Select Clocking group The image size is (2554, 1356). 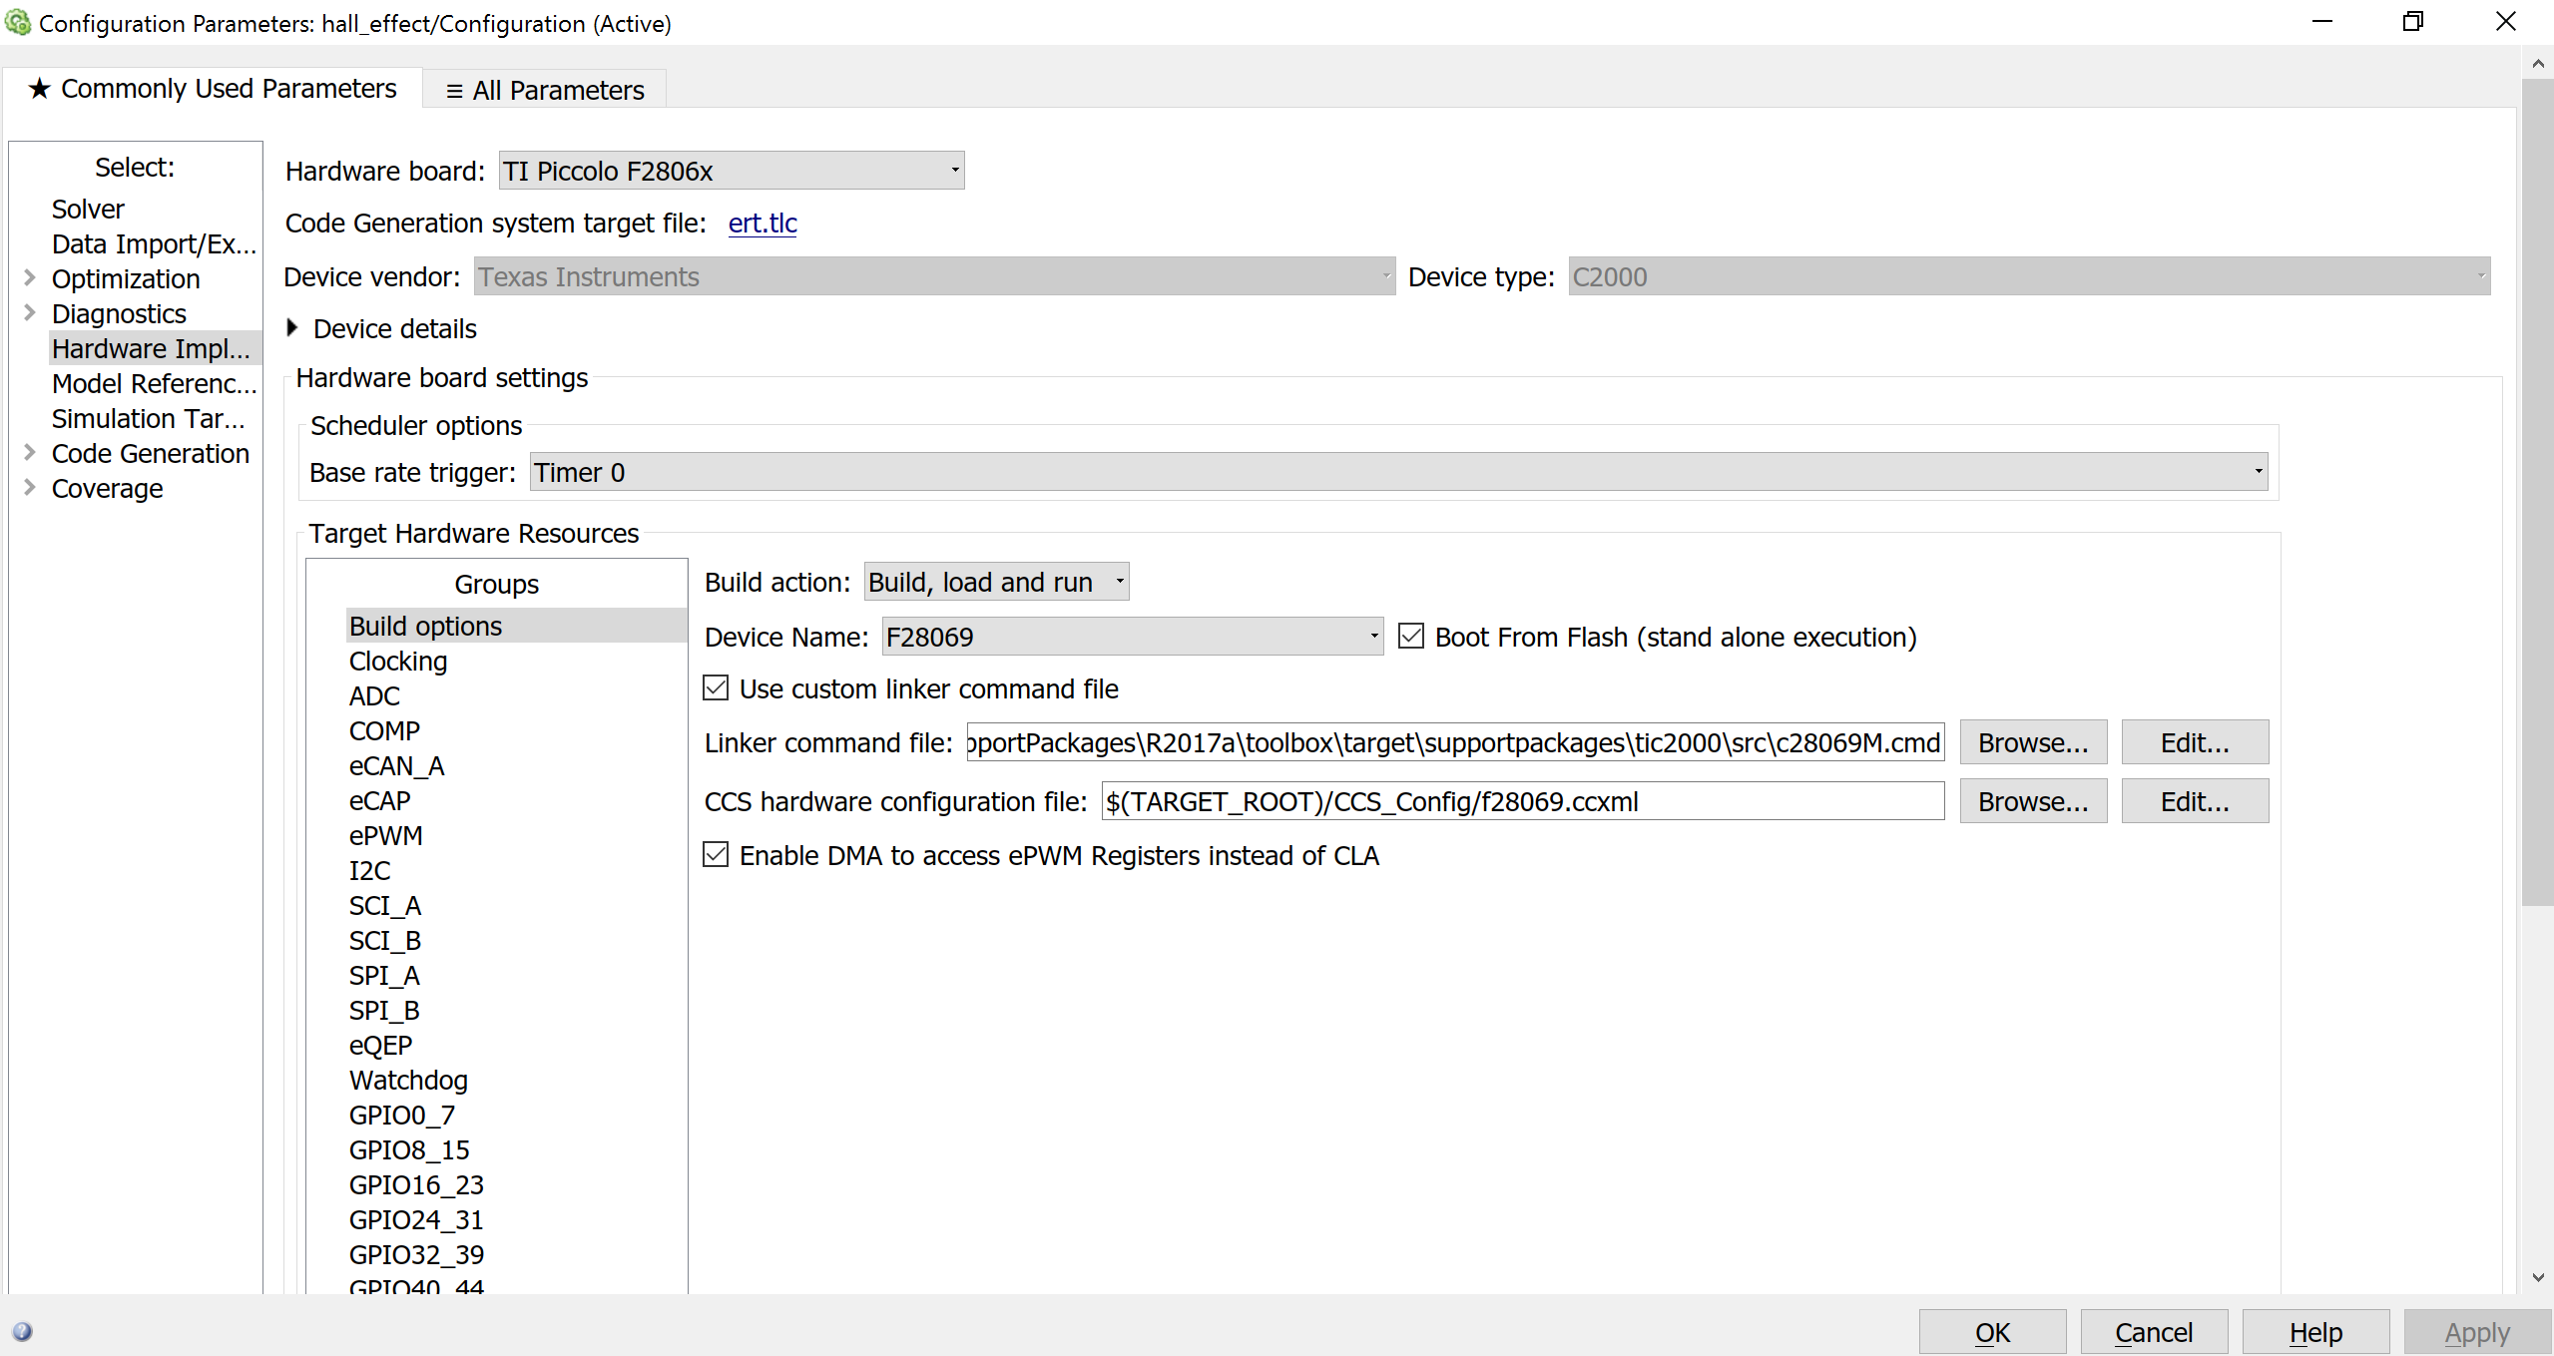(x=398, y=661)
